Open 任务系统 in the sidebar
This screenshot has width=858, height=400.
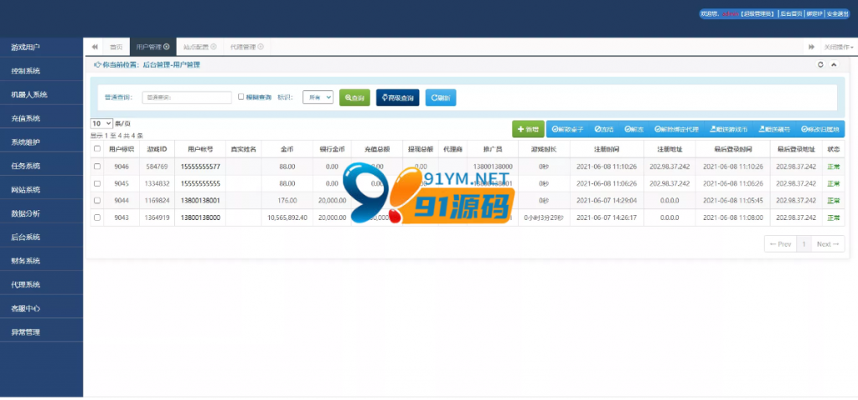coord(42,167)
